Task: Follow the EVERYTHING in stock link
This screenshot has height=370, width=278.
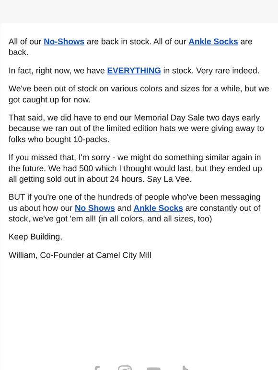Action: tap(134, 71)
